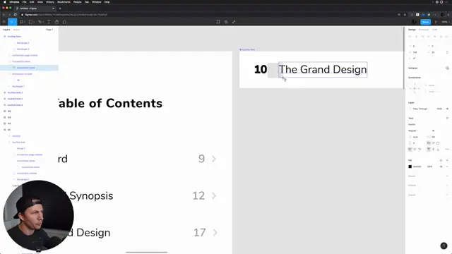Click the Table of Contents heading

[110, 103]
